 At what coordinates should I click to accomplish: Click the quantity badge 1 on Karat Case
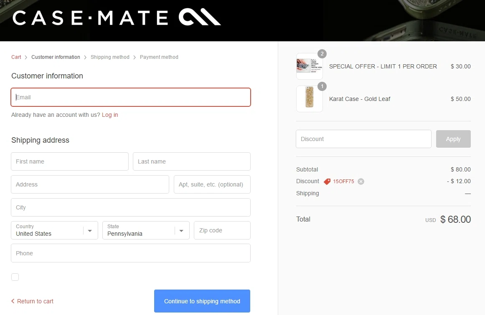tap(322, 86)
